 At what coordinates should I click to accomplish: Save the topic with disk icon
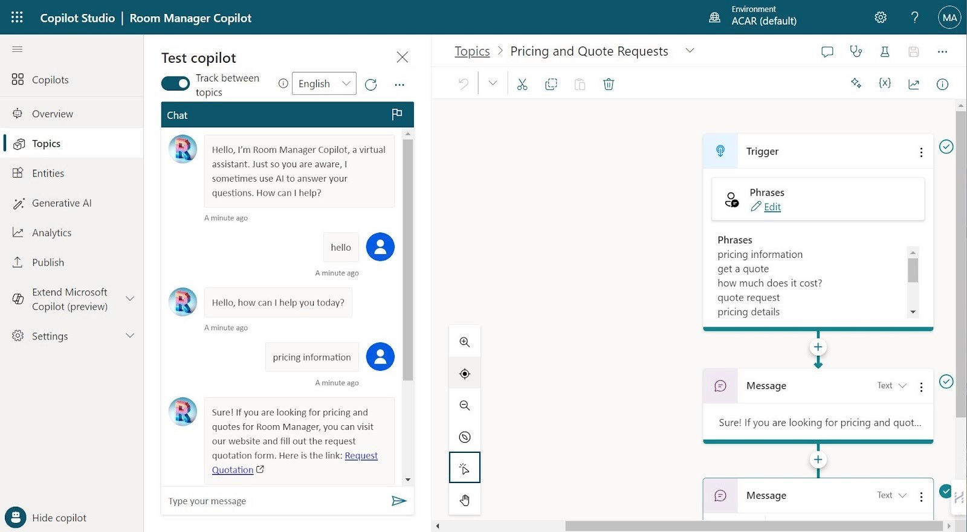pyautogui.click(x=914, y=52)
